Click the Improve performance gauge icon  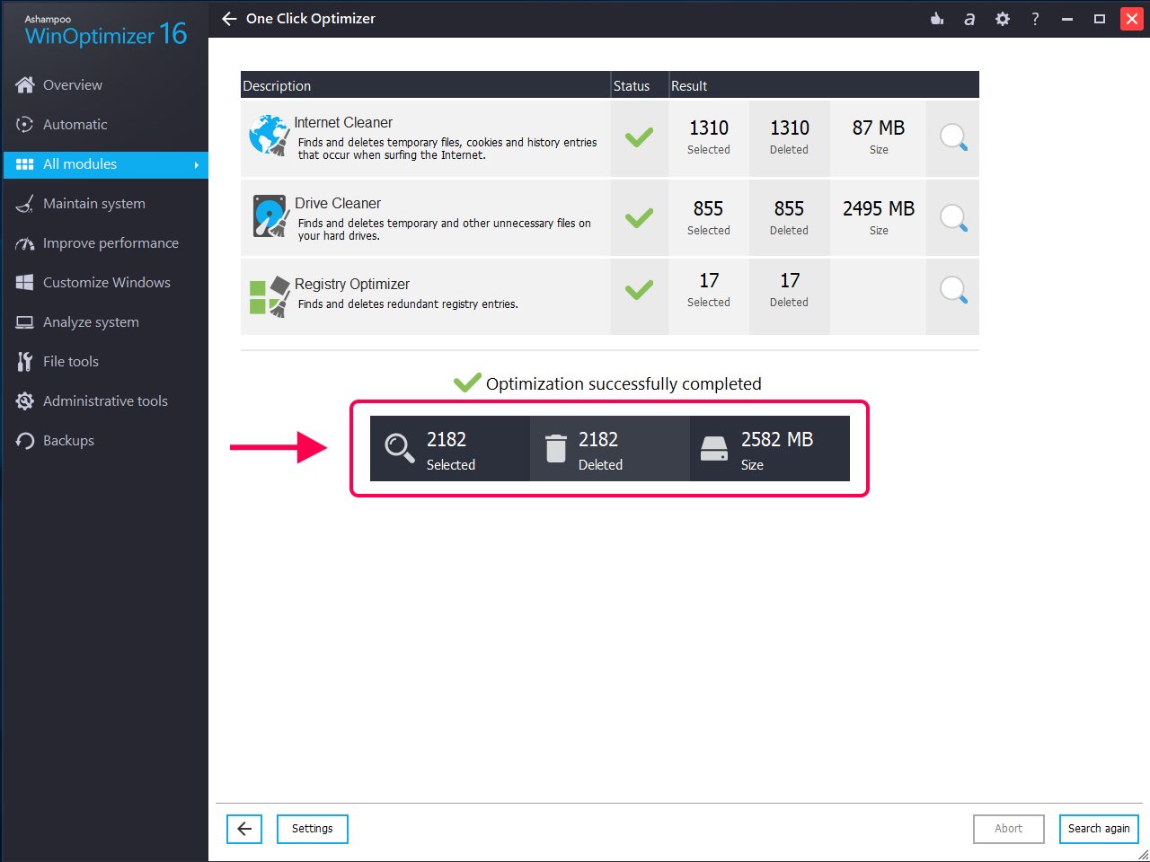[x=25, y=243]
